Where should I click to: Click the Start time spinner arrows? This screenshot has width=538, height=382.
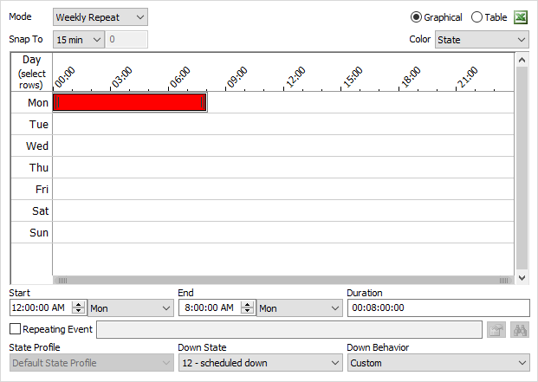(79, 308)
